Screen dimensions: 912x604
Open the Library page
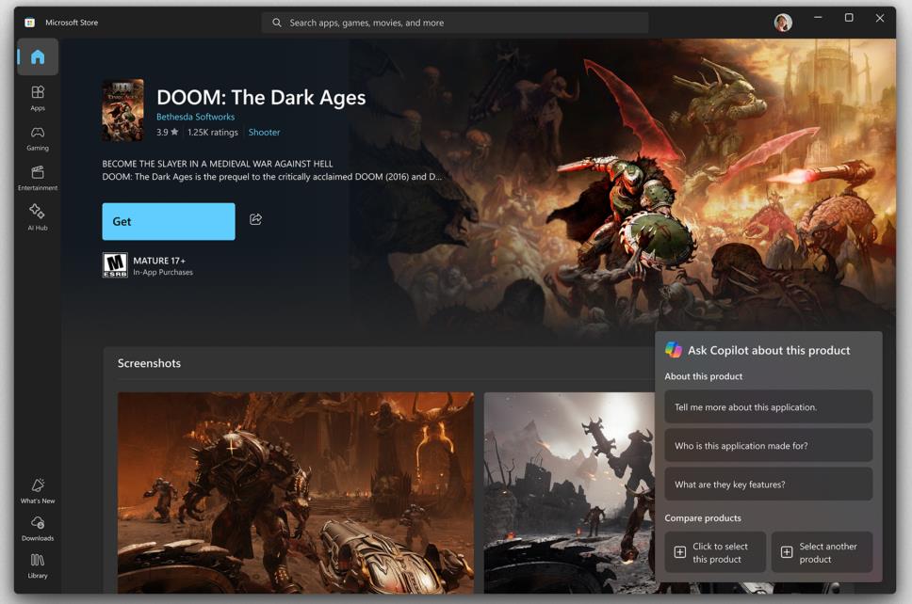(x=38, y=566)
